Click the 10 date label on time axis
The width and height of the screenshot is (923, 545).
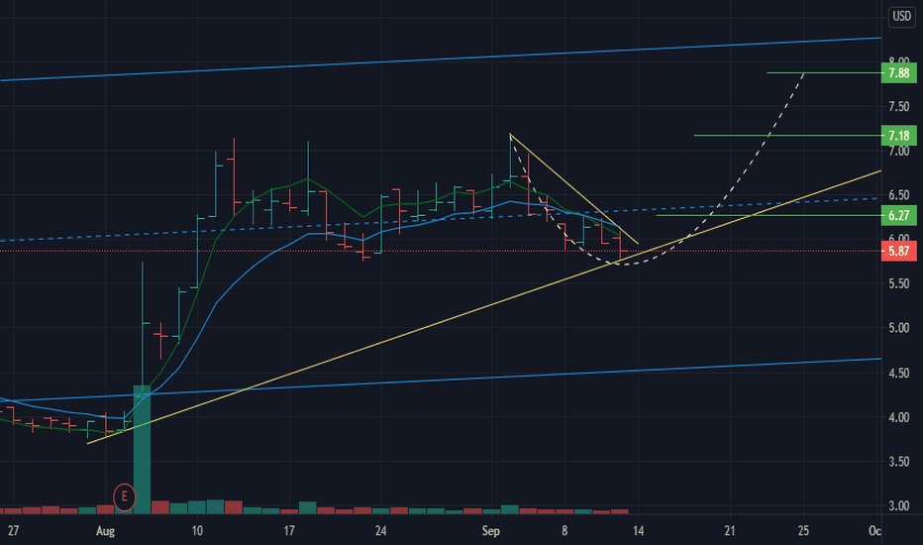197,531
